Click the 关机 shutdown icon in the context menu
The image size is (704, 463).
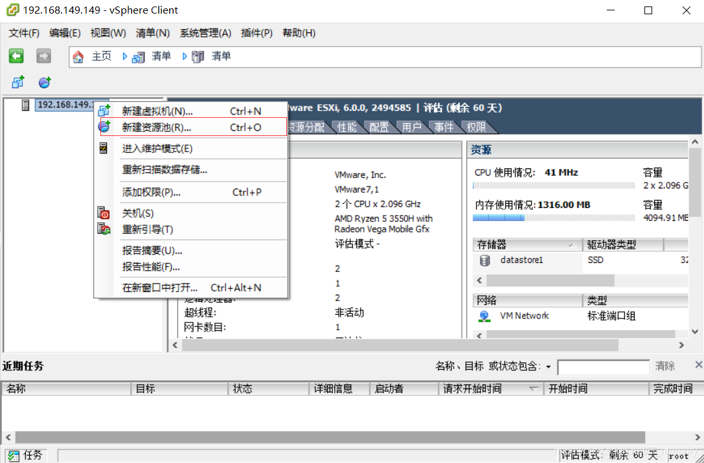(104, 212)
